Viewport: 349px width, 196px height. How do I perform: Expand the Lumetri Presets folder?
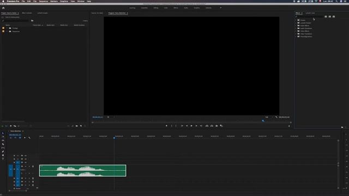coord(296,23)
